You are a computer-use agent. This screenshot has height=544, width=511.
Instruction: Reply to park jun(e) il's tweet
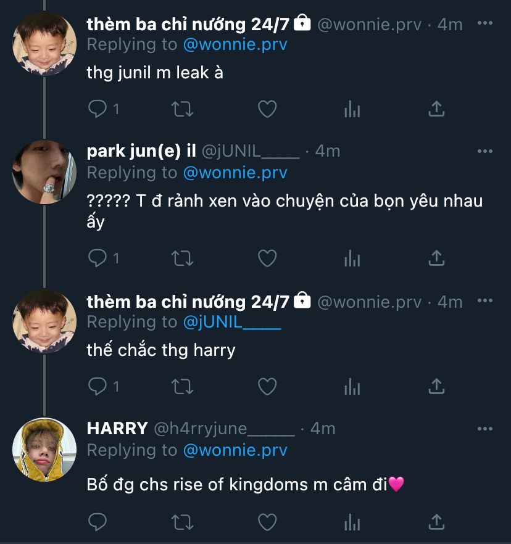point(98,258)
